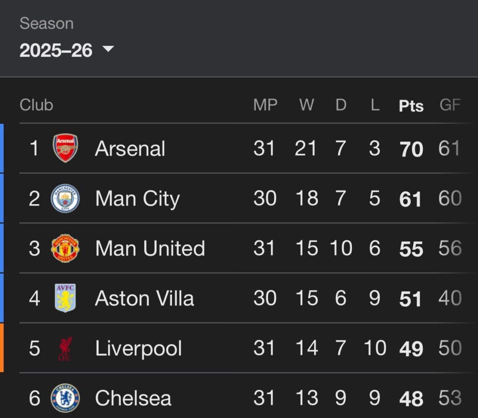
Task: Select the Chelsea club badge
Action: [x=65, y=397]
